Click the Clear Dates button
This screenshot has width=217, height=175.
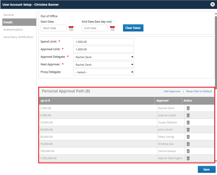133,28
